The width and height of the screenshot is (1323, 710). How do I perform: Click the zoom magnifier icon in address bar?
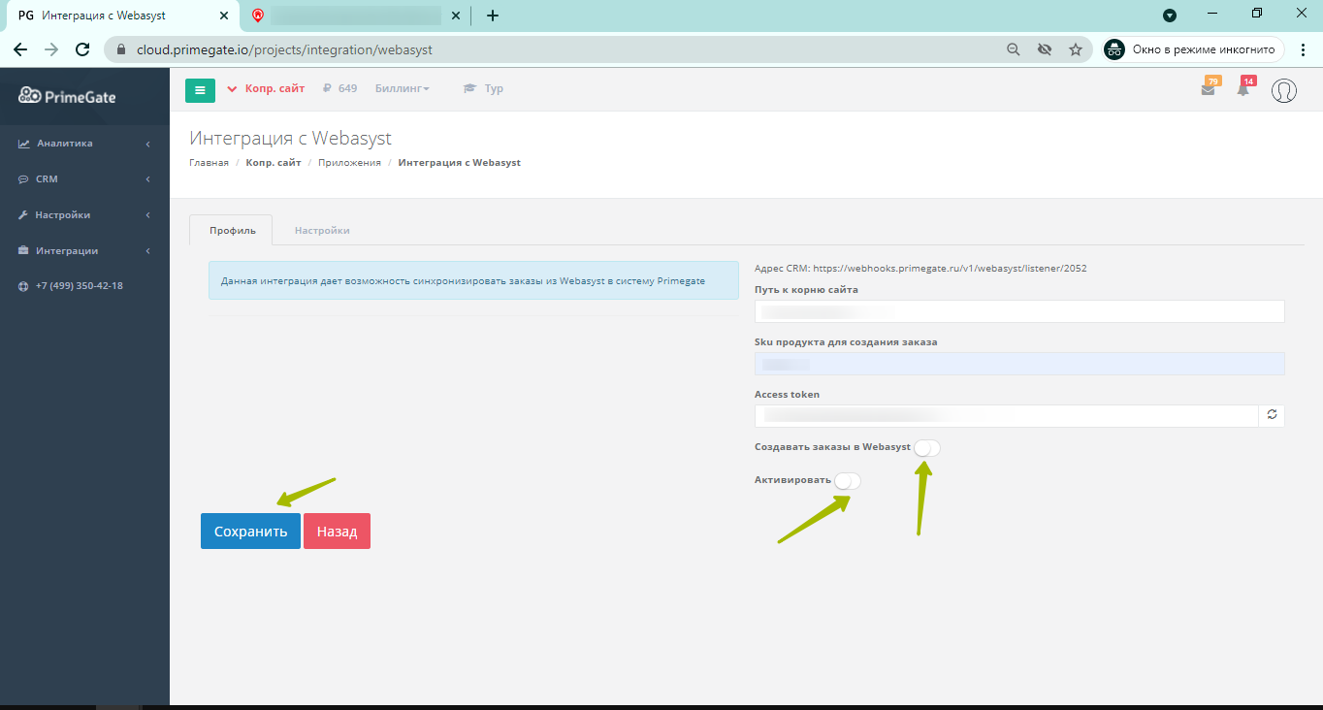coord(1014,49)
